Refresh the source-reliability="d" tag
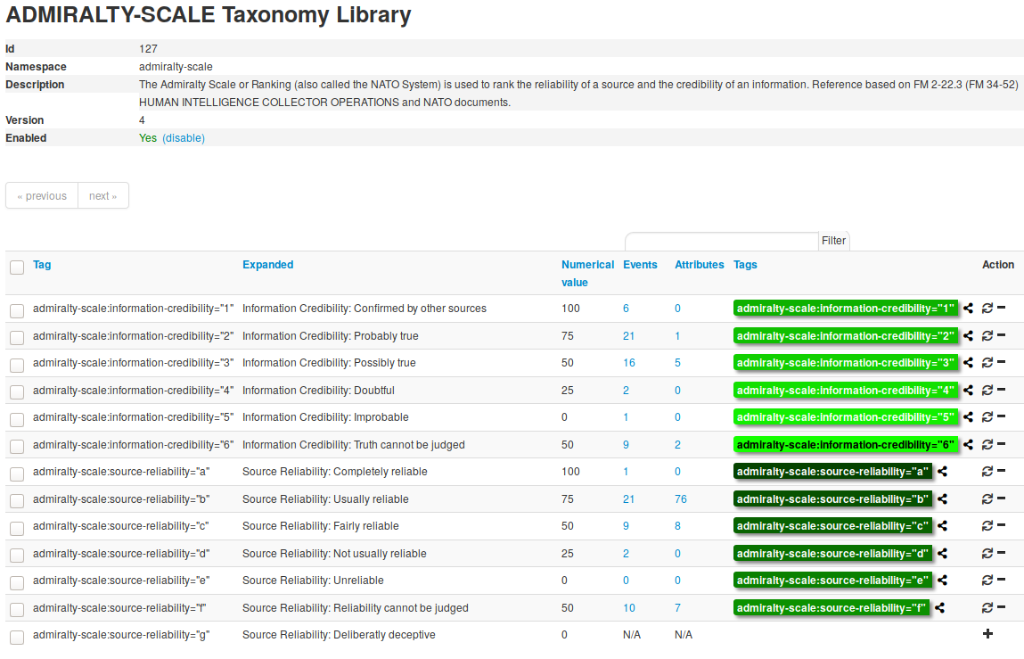The height and width of the screenshot is (659, 1024). [x=987, y=553]
